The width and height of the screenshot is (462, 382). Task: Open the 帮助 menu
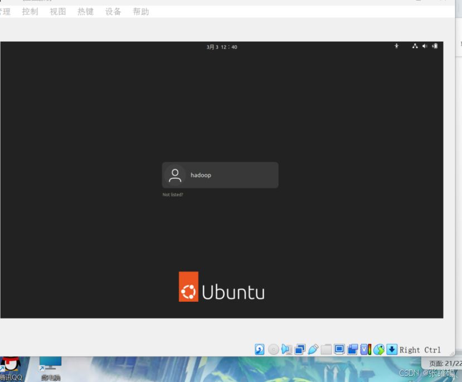click(x=141, y=12)
